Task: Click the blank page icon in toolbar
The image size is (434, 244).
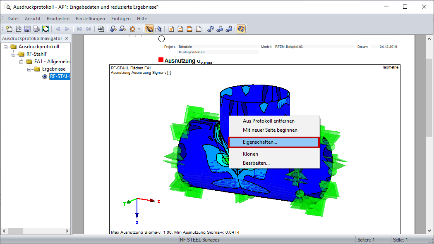Action: point(199,29)
